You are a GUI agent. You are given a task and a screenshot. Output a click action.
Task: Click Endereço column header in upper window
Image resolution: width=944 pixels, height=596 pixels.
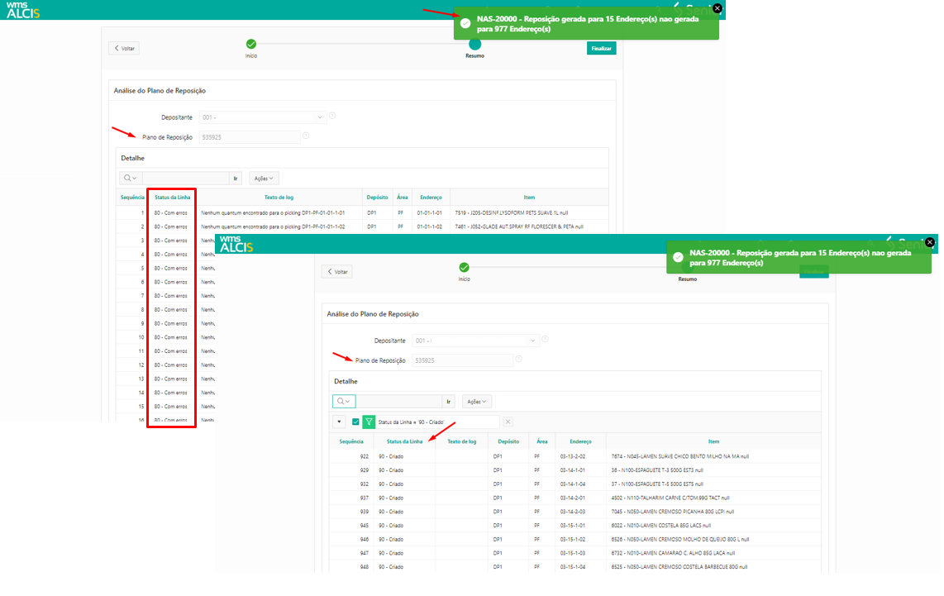click(431, 198)
